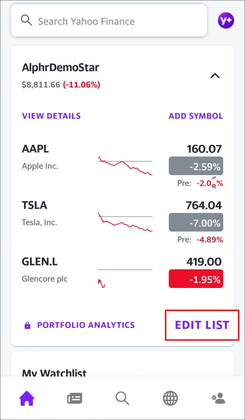Select the News icon in bottom navigation
245x420 pixels.
pos(74,397)
